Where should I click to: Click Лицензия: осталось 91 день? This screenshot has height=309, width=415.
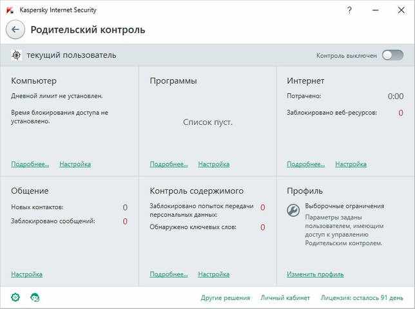click(362, 297)
